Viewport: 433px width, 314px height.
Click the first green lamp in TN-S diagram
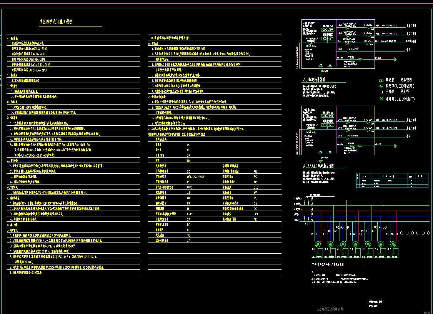318,244
